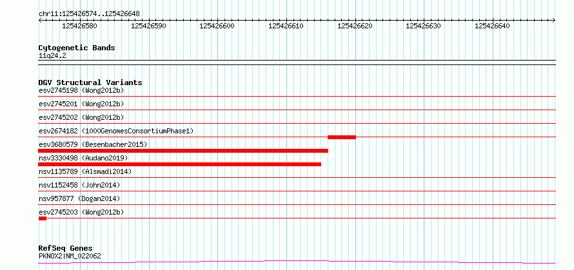Click the short red block of esv2745203
Image resolution: width=574 pixels, height=270 pixels.
point(43,218)
